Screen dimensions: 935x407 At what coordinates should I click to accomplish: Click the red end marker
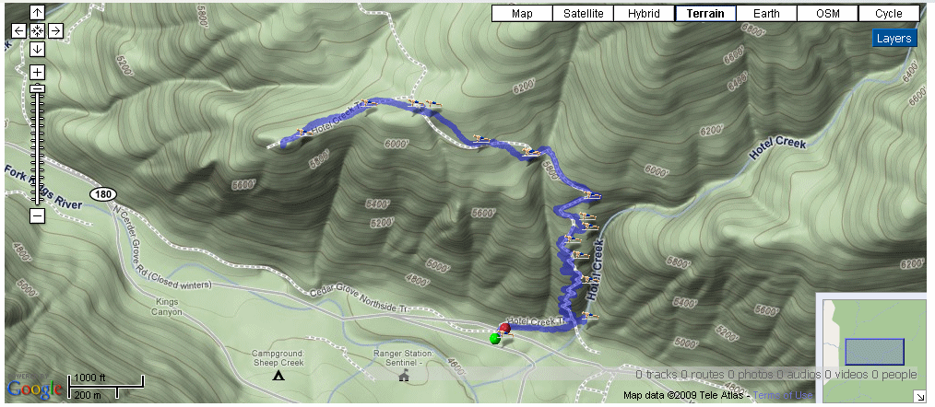point(505,328)
